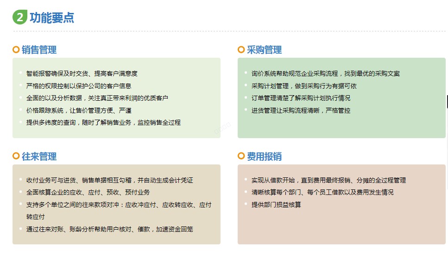448x255 pixels.
Task: Open the 费用报销 heading
Action: [264, 157]
